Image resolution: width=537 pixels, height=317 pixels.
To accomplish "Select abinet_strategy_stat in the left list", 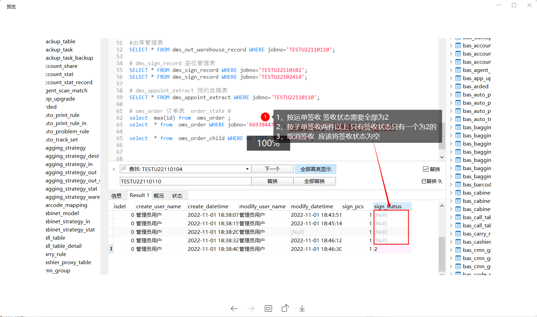I will pyautogui.click(x=70, y=229).
